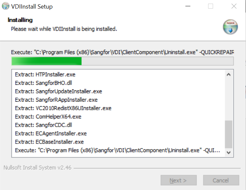Highlight the 'Extract: SangforRAppInstaller.exe' line
The width and height of the screenshot is (246, 190).
pos(56,100)
